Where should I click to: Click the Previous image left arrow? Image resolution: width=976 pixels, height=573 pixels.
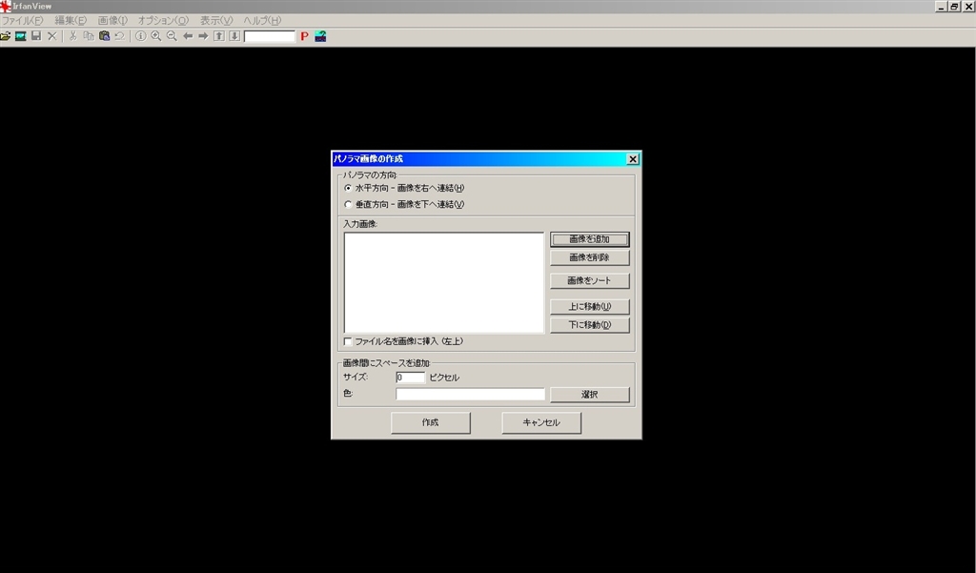(x=188, y=36)
